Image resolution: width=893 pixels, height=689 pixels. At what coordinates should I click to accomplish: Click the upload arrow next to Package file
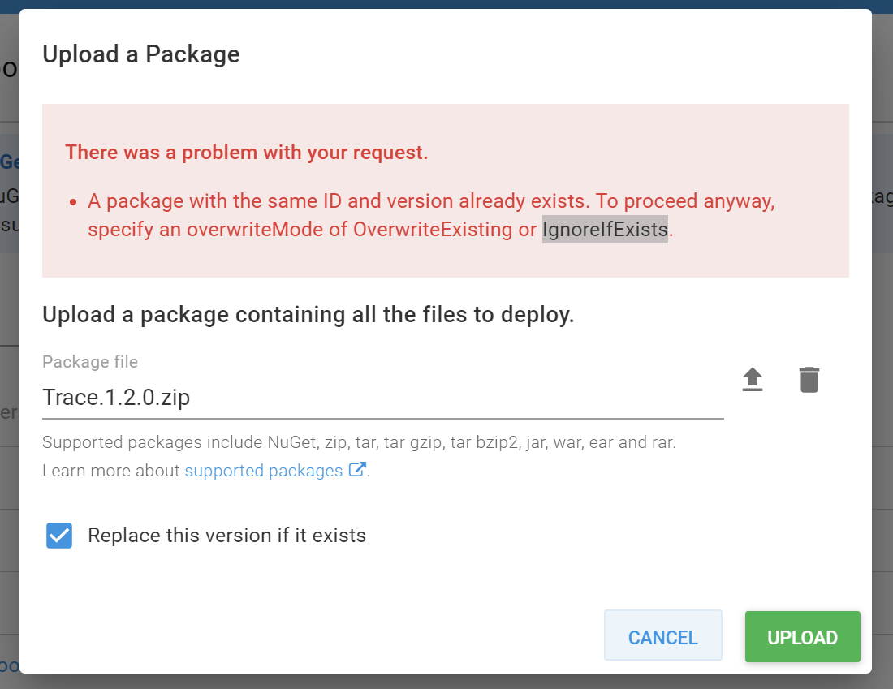pos(752,379)
